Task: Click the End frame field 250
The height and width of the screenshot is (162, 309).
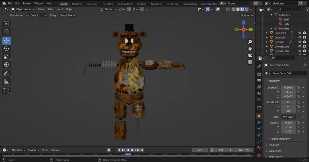Action: click(244, 150)
